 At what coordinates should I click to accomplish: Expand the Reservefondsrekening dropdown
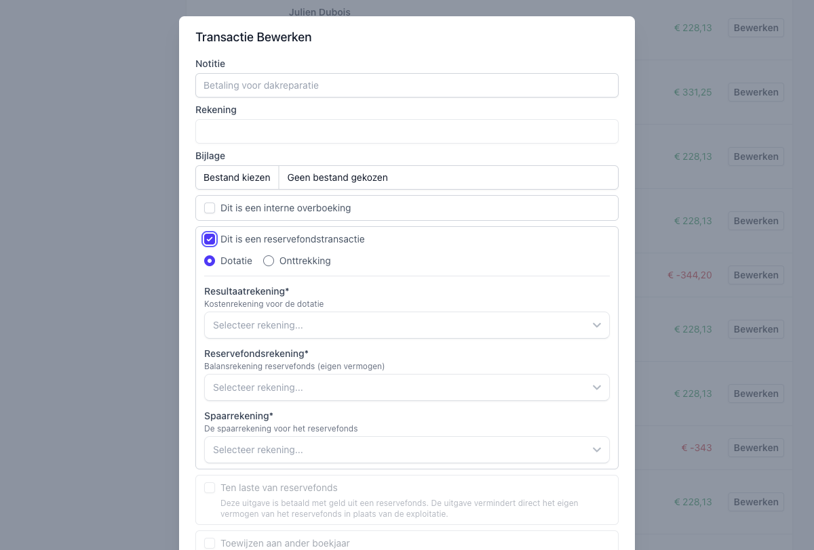(x=406, y=387)
